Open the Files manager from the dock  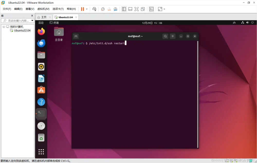[x=41, y=55]
